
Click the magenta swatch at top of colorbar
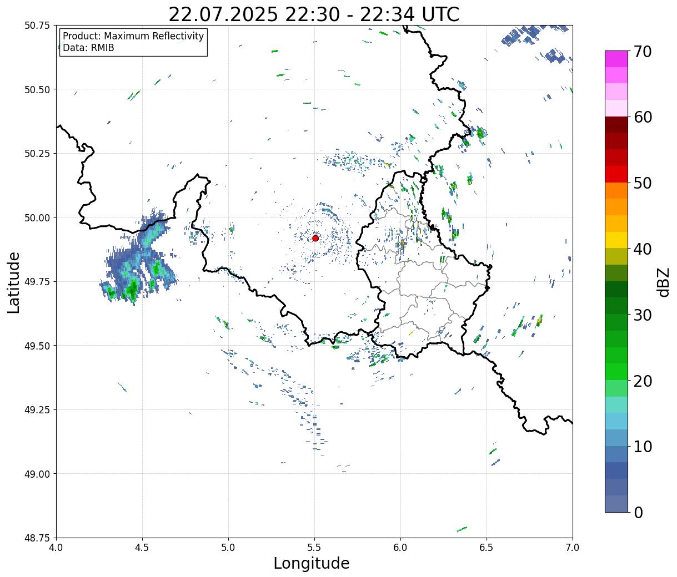[x=616, y=59]
